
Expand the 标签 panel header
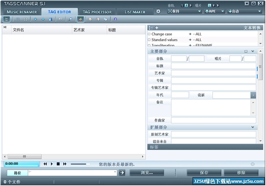[205, 147]
